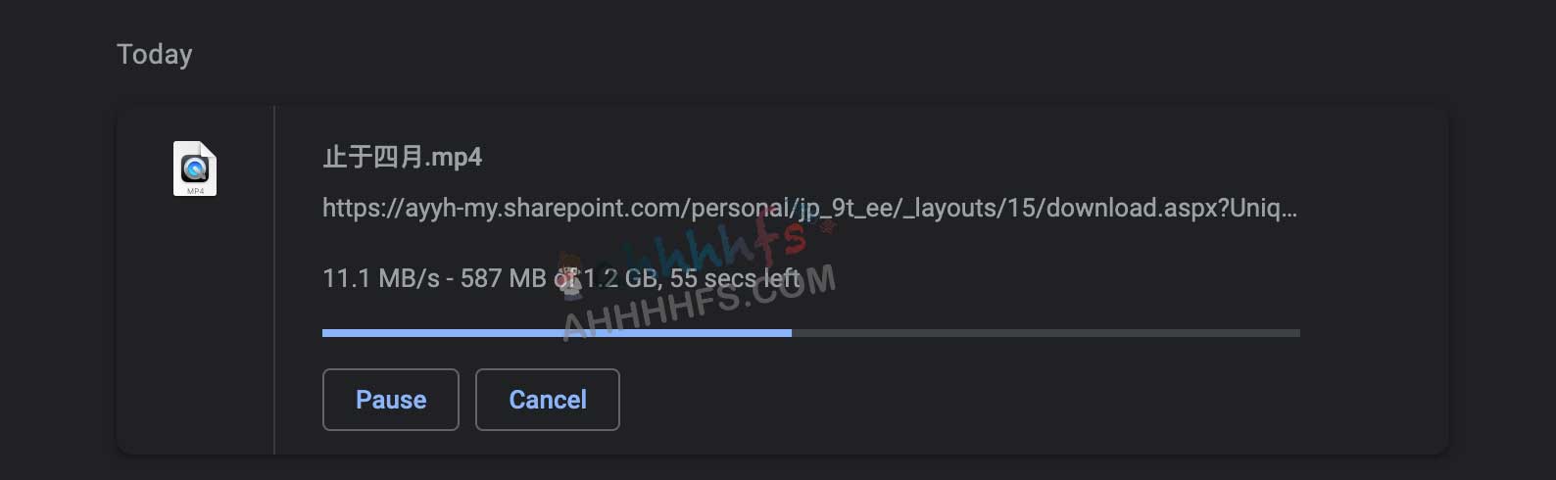Click the vertical divider beside the file icon
Image resolution: width=1556 pixels, height=480 pixels.
[x=274, y=280]
